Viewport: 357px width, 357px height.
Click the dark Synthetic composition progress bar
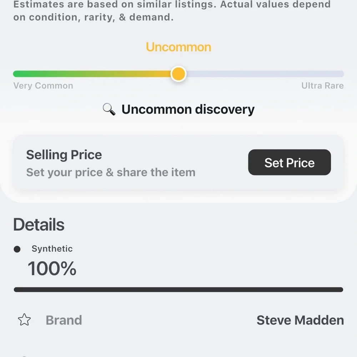[178, 290]
